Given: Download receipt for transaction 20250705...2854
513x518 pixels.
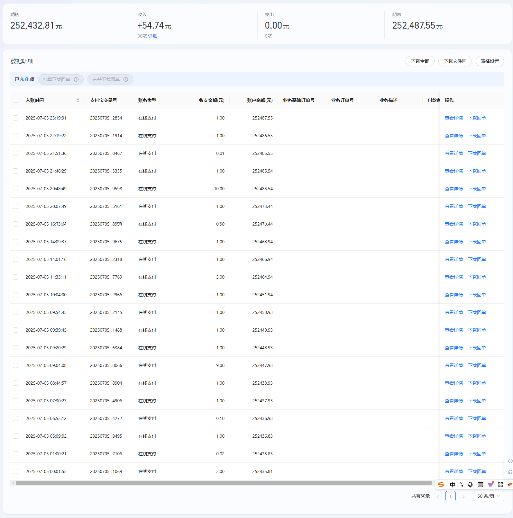Looking at the screenshot, I should click(477, 118).
